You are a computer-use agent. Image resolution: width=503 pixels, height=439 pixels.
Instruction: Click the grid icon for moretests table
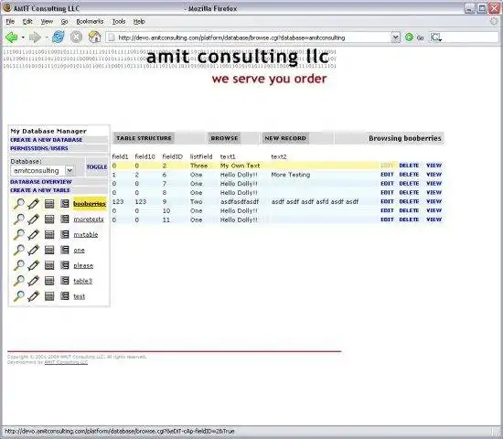tap(49, 219)
